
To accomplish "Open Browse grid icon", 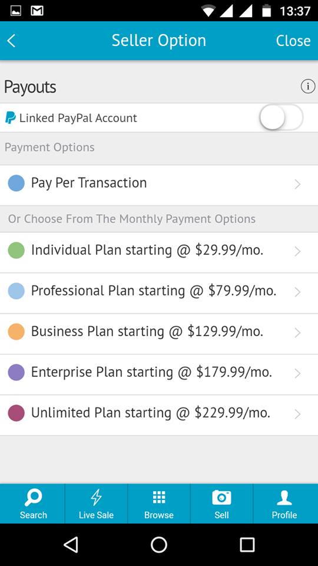I will coord(158,498).
